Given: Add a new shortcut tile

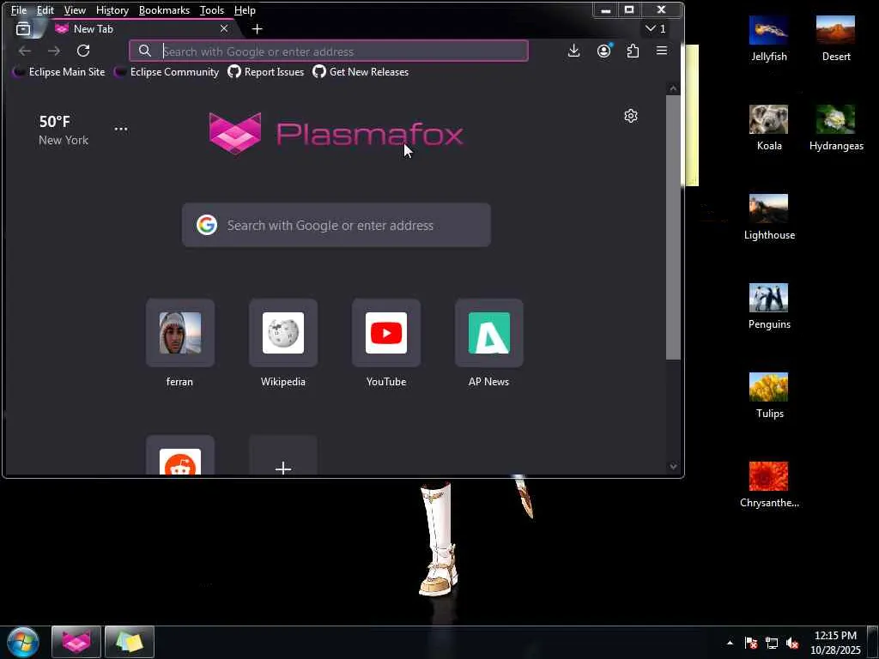Looking at the screenshot, I should [283, 456].
